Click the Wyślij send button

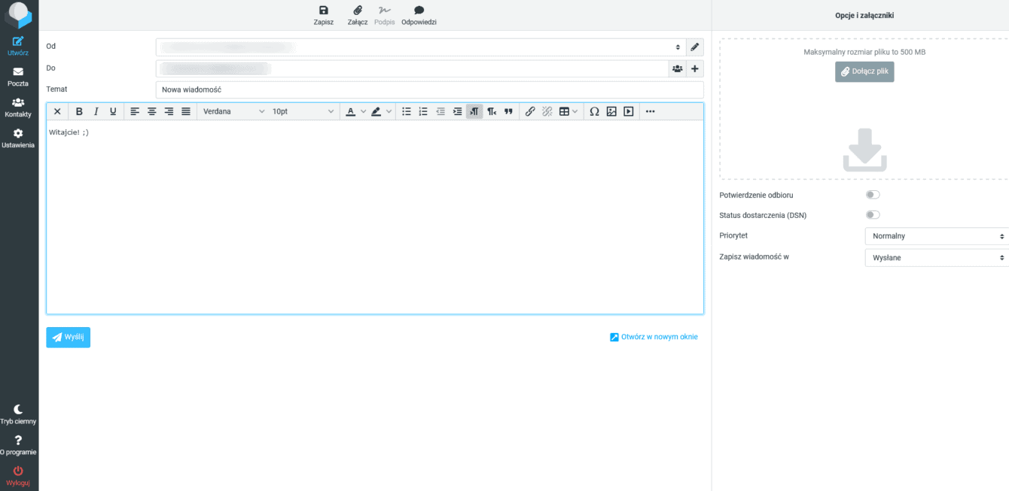[x=68, y=337]
